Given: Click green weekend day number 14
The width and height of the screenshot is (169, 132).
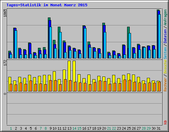Looking at the screenshot, I should click(74, 128).
